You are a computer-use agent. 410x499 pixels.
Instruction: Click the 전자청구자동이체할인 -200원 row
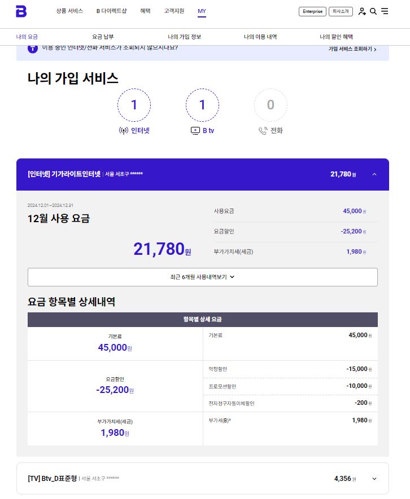pos(290,403)
